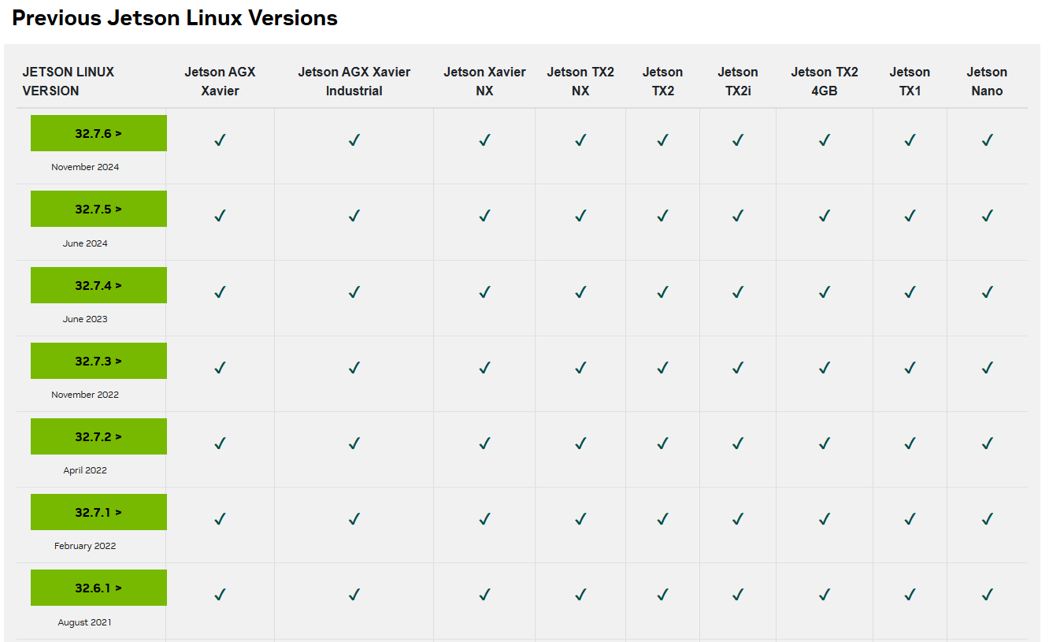The height and width of the screenshot is (642, 1049).
Task: Click the checkmark for 32.6.1 Jetson Nano
Action: click(x=987, y=595)
